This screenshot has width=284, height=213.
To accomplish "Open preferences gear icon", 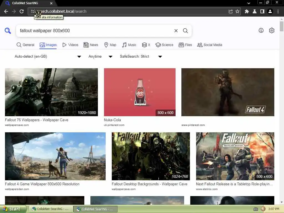I will click(272, 31).
